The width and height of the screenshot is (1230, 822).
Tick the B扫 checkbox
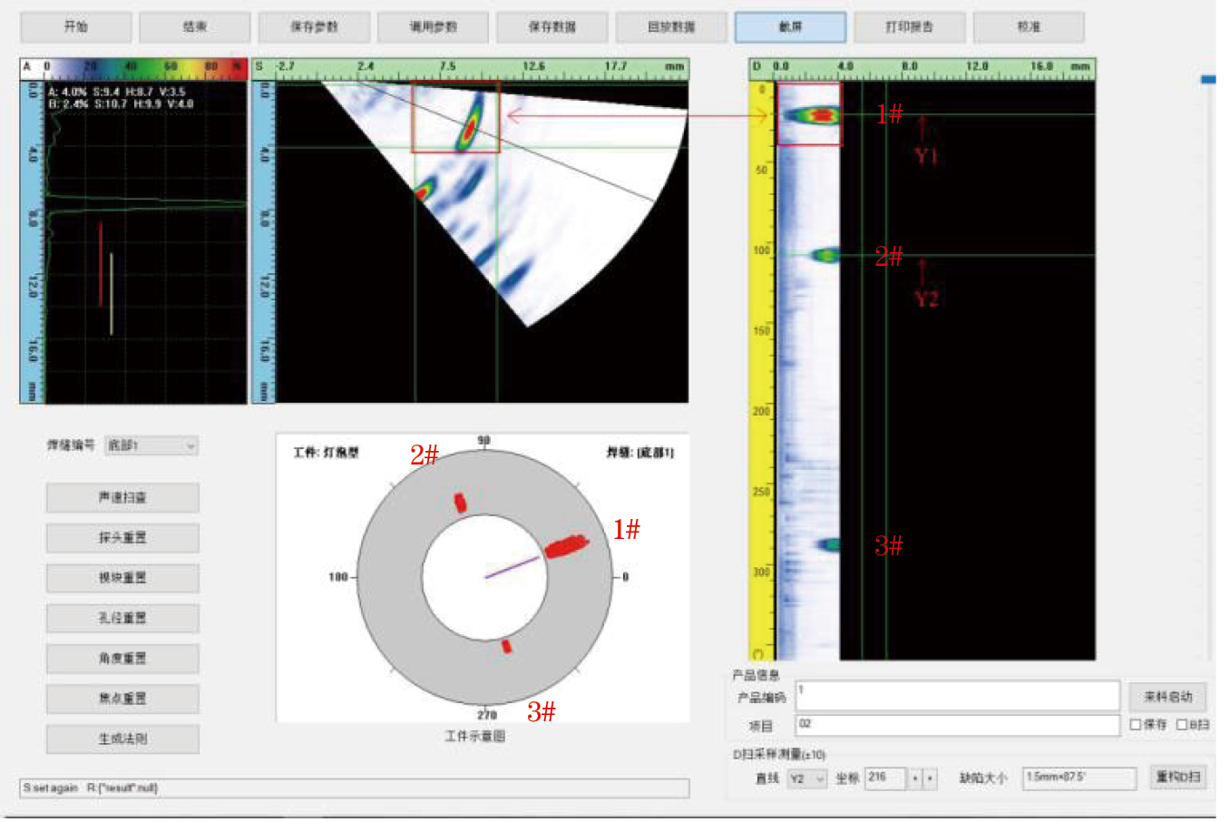point(1182,725)
